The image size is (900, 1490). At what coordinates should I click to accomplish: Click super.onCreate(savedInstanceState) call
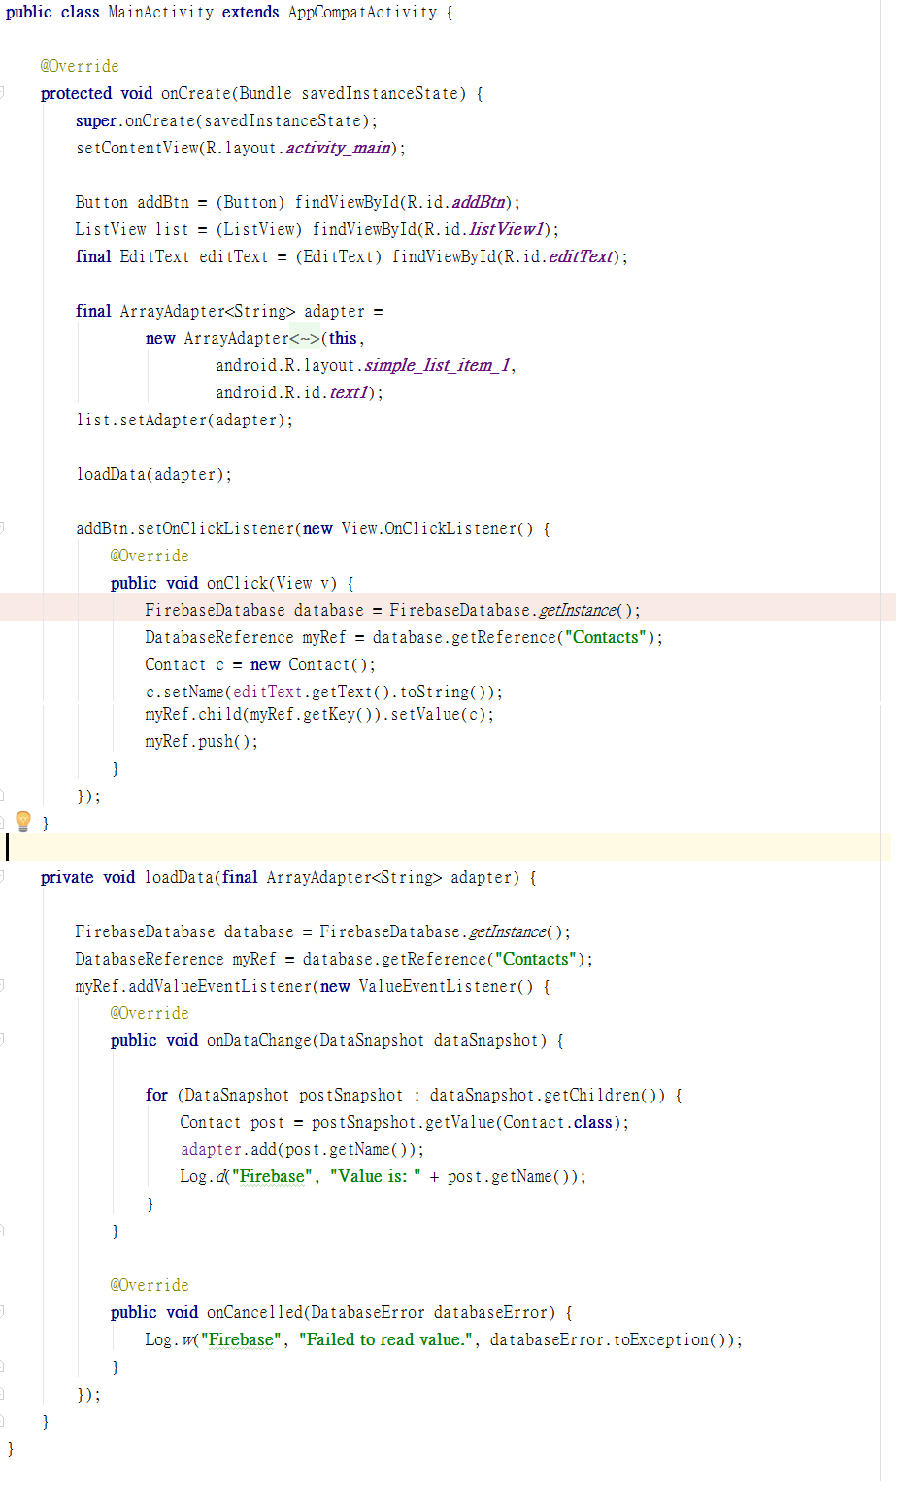click(226, 120)
